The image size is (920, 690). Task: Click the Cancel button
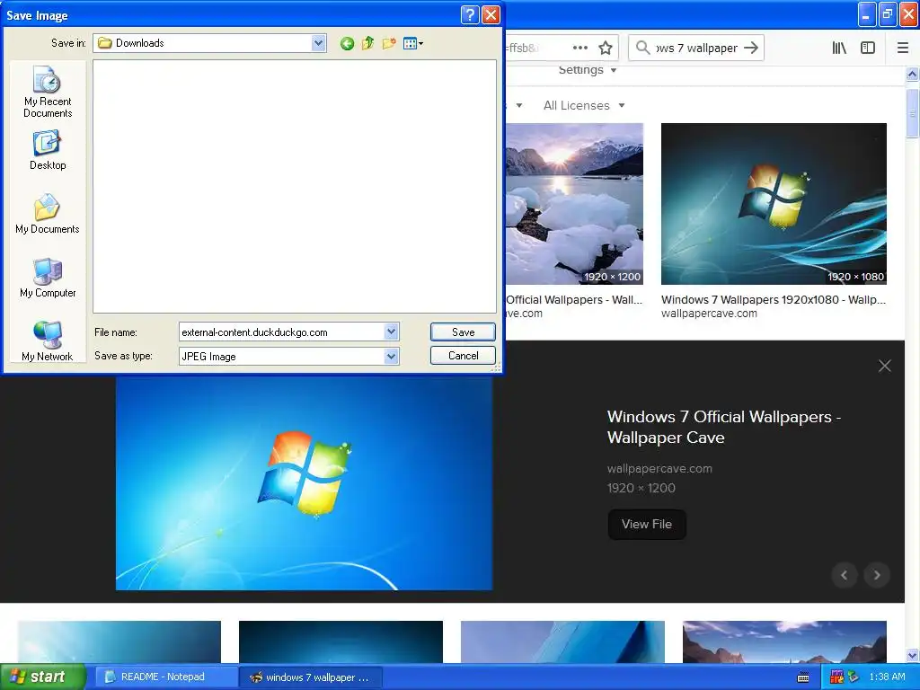pyautogui.click(x=463, y=356)
